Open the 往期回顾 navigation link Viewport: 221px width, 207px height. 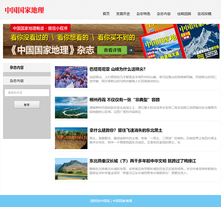coord(184,14)
